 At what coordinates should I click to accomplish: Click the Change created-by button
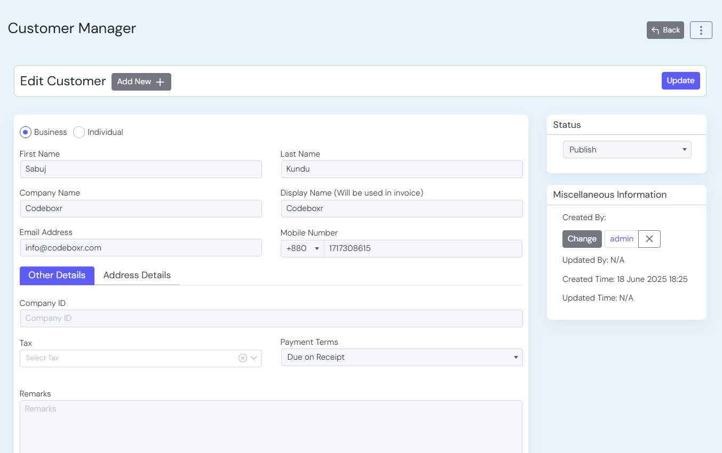tap(582, 239)
